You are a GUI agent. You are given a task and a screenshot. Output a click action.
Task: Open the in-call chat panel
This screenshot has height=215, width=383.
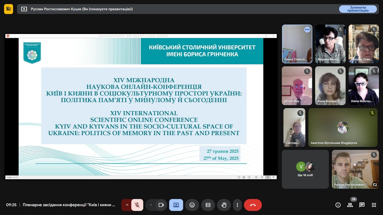tap(362, 205)
